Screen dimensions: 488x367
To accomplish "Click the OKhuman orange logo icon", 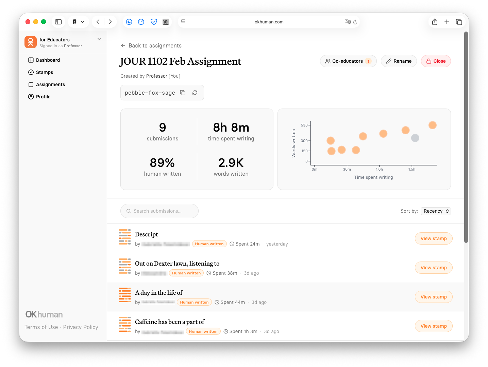I will click(31, 42).
